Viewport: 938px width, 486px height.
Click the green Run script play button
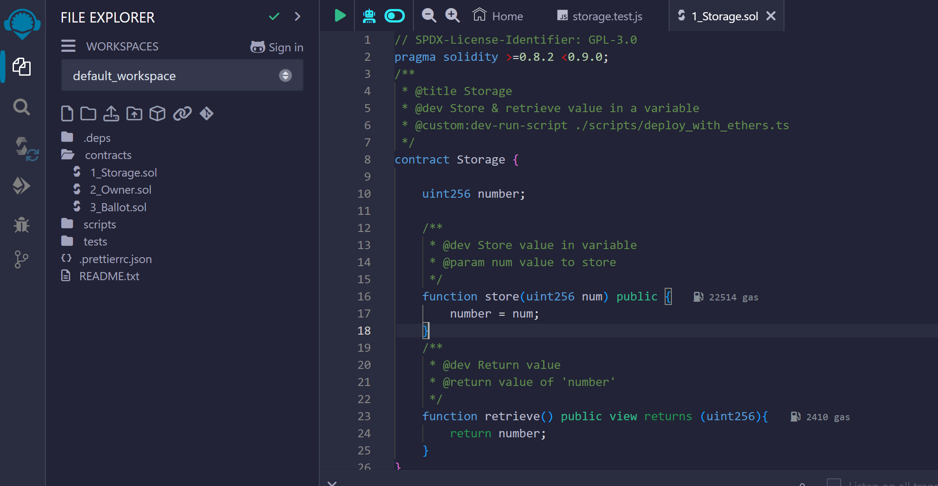(x=340, y=16)
